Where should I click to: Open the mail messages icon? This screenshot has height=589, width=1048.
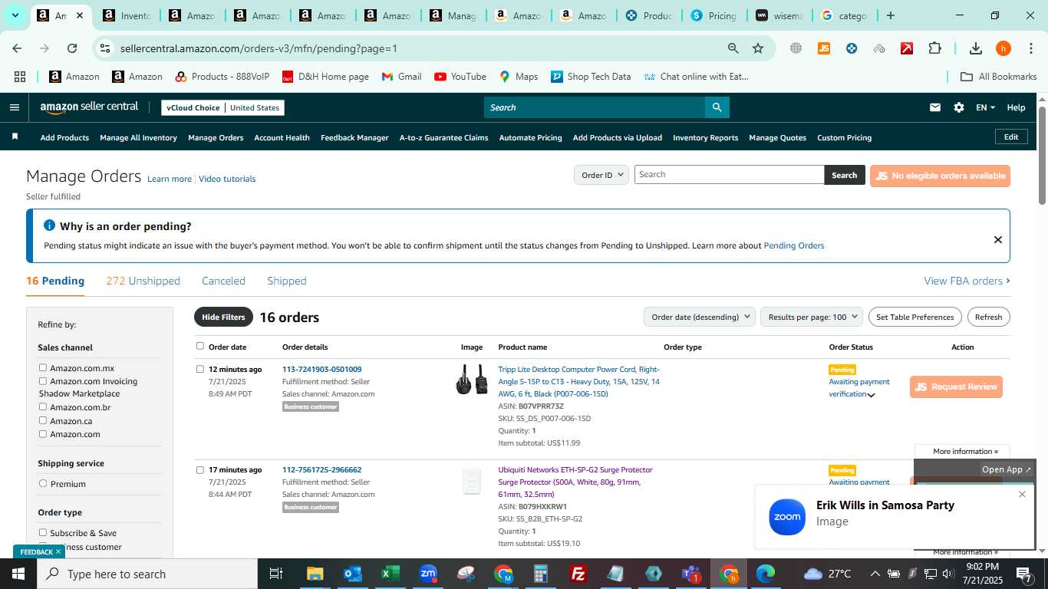(935, 107)
